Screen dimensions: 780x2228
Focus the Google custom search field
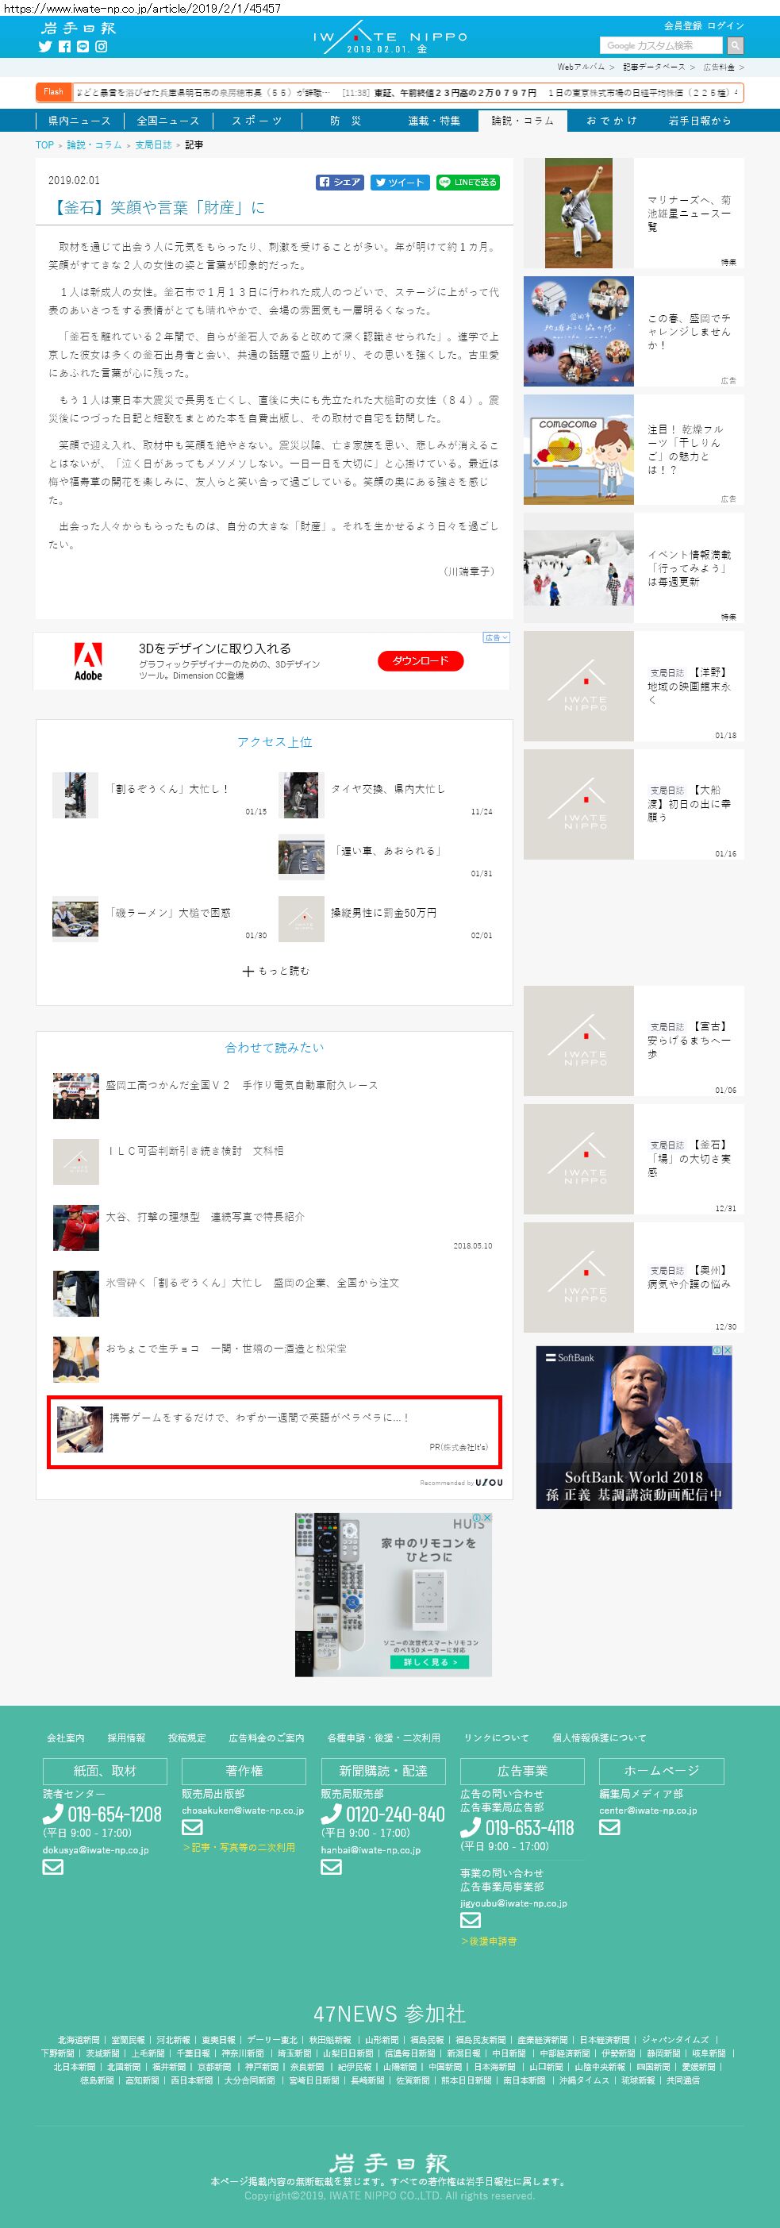662,45
